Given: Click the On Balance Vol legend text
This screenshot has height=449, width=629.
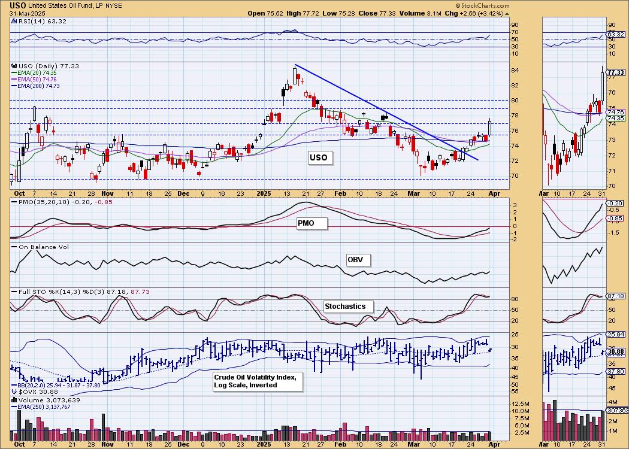Looking at the screenshot, I should (x=44, y=247).
